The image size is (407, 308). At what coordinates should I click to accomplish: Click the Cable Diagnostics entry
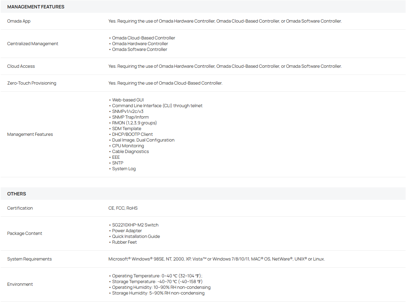point(130,151)
